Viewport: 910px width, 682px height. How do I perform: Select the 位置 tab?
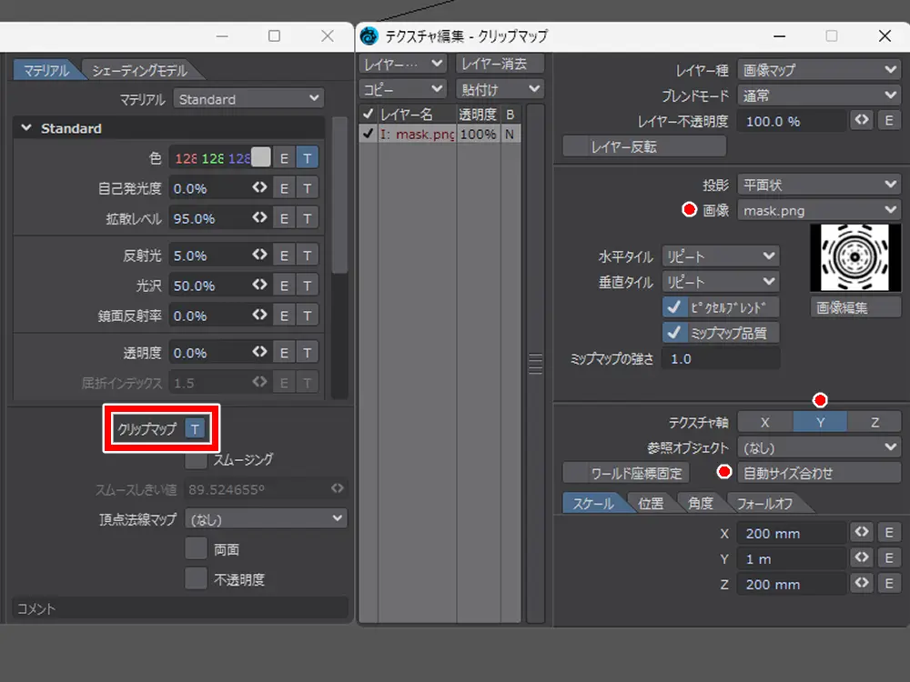pyautogui.click(x=651, y=503)
